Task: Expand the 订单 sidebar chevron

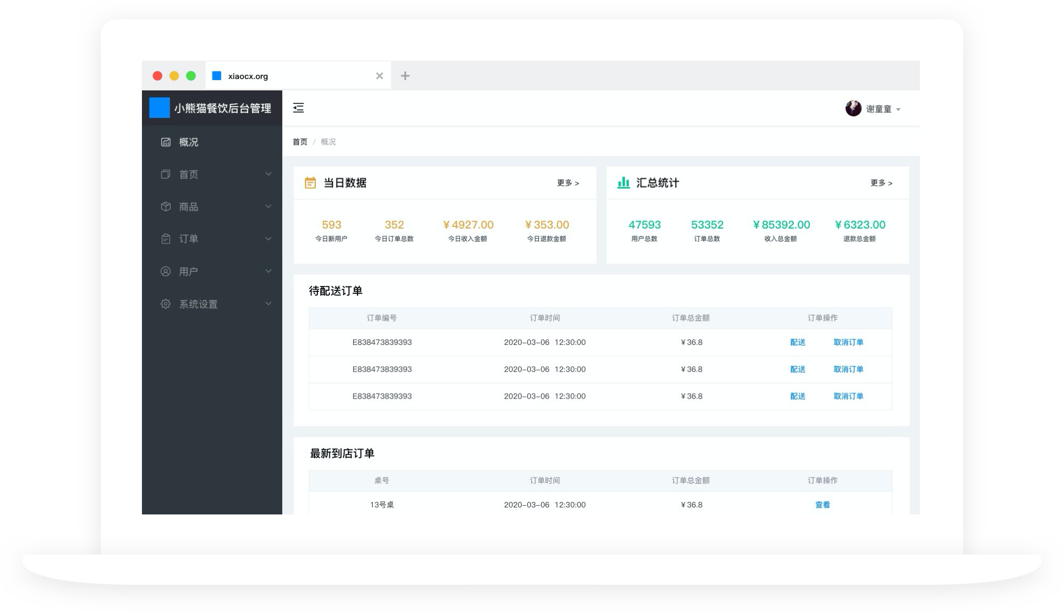Action: point(268,239)
